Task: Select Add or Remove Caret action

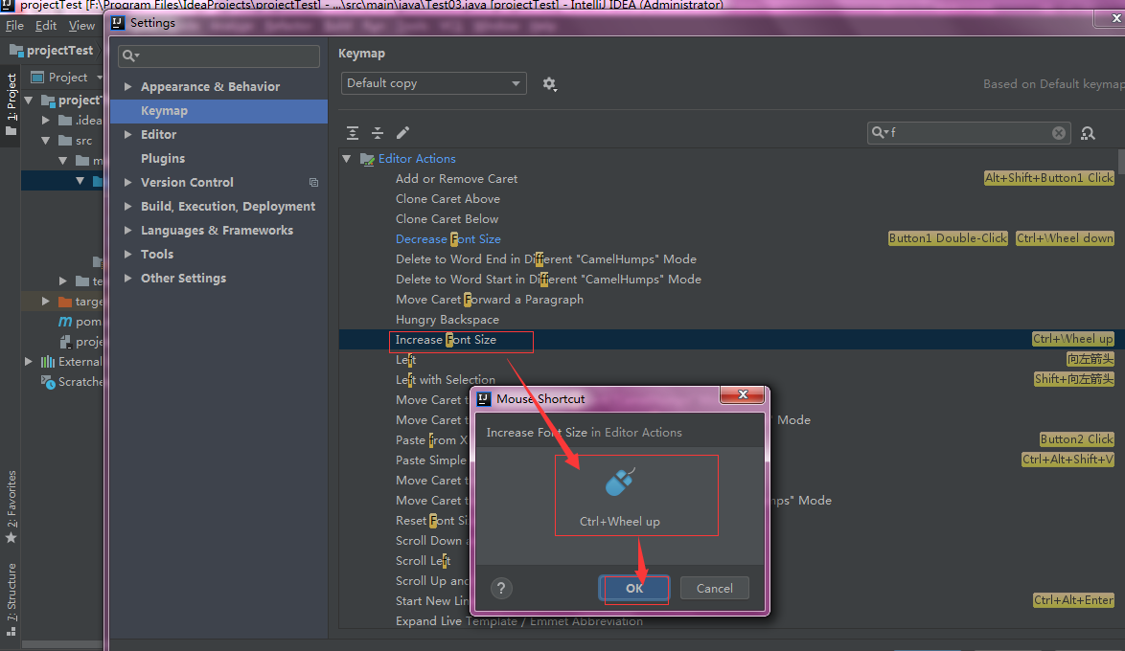Action: pos(456,178)
